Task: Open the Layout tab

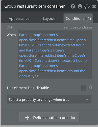Action: coord(49,19)
